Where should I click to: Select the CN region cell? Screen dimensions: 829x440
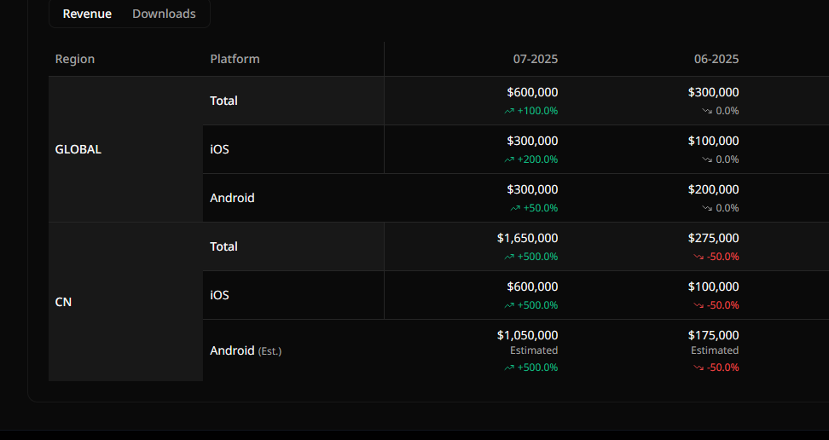click(126, 302)
